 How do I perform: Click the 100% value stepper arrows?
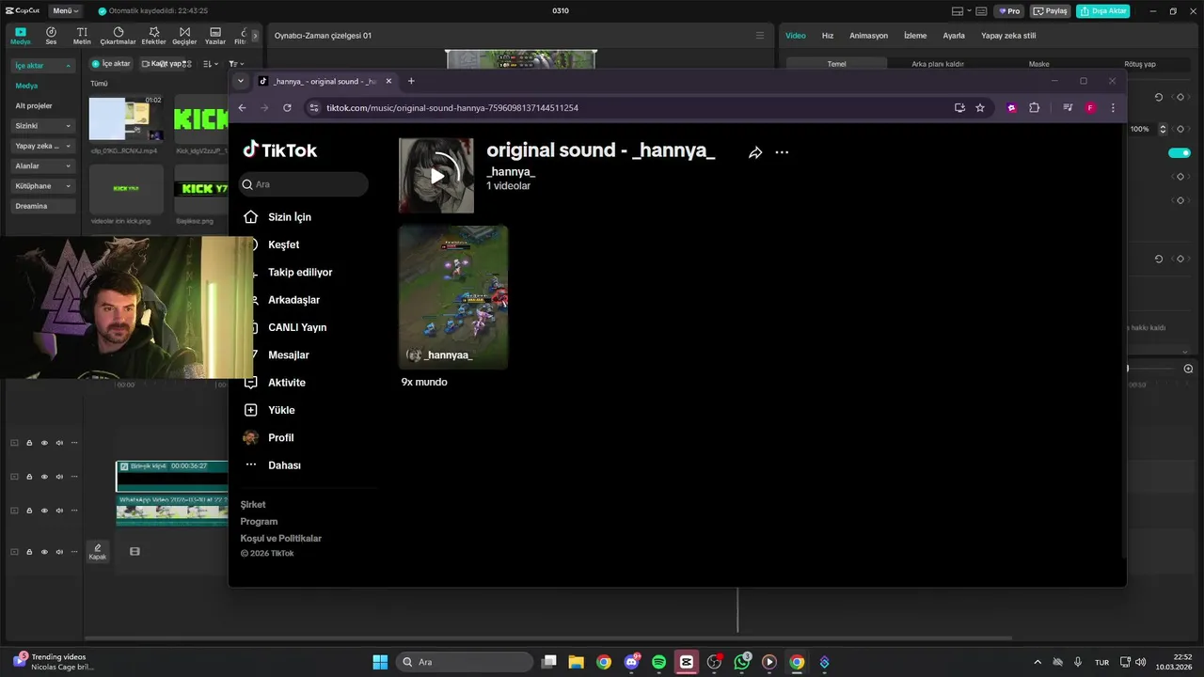[1163, 129]
